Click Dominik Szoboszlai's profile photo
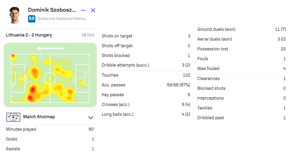This screenshot has width=289, height=154. click(15, 15)
